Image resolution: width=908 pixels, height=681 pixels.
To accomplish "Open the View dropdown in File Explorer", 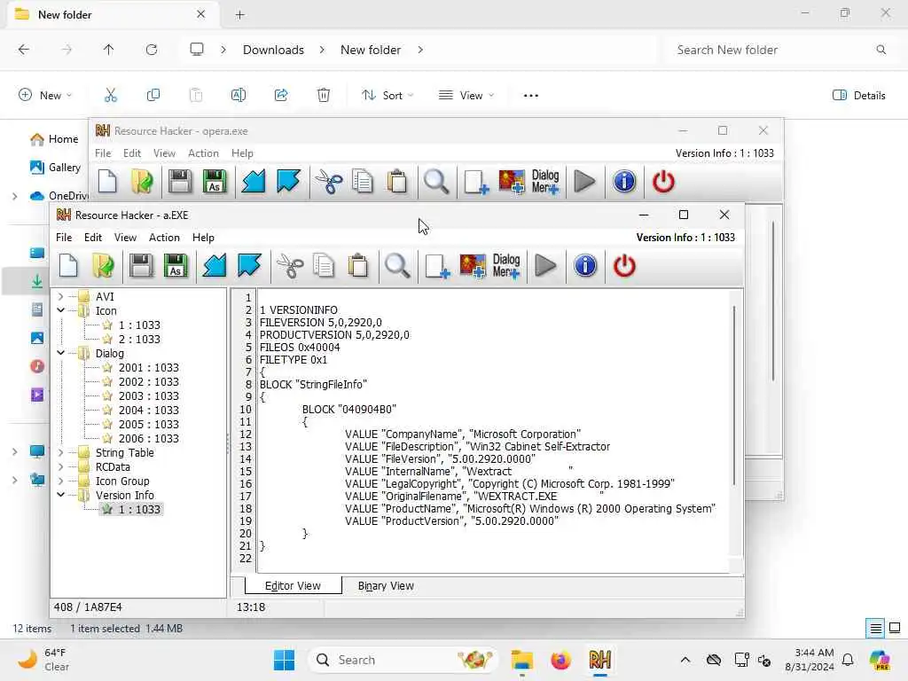I will click(x=466, y=95).
